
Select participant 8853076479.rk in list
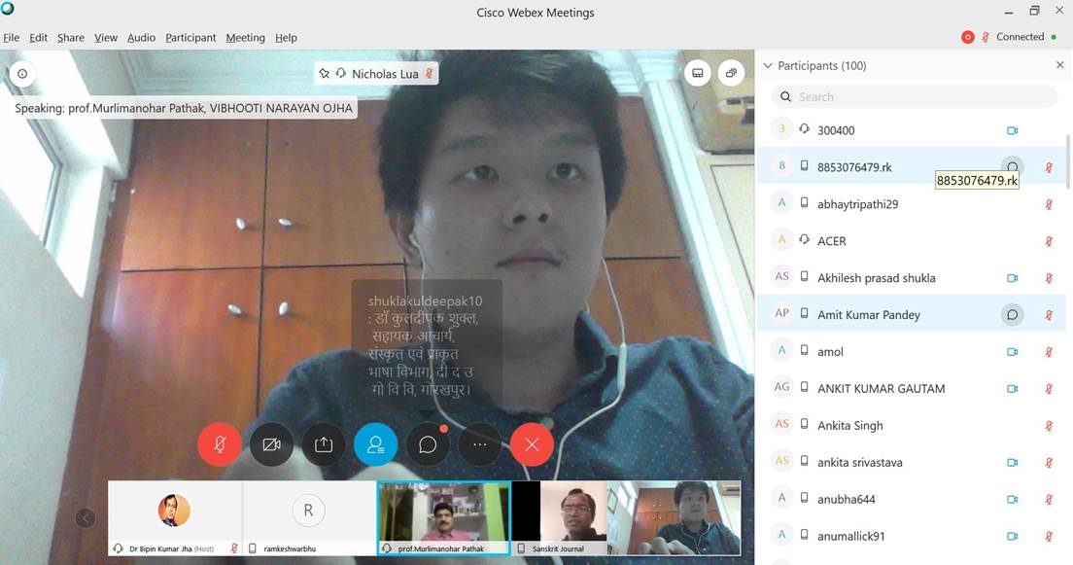911,167
